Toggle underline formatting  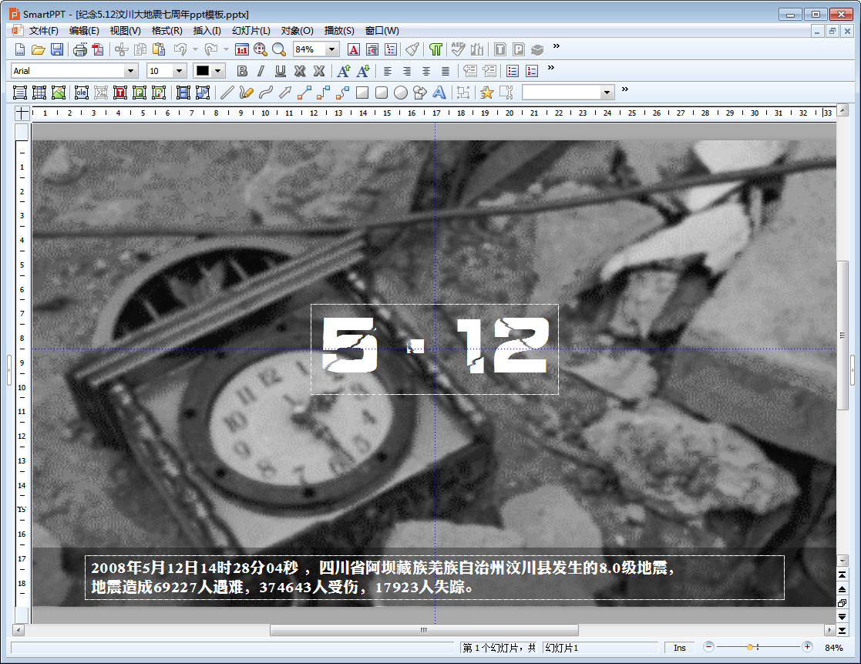coord(280,71)
